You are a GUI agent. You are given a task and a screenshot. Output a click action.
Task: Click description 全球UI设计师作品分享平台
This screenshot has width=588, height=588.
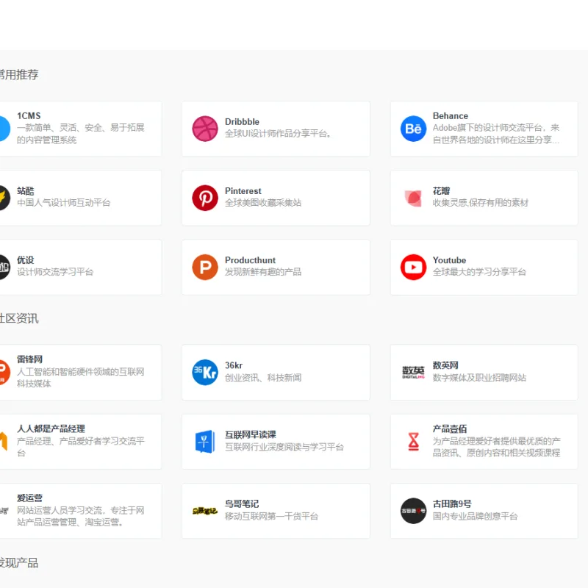[x=278, y=134]
